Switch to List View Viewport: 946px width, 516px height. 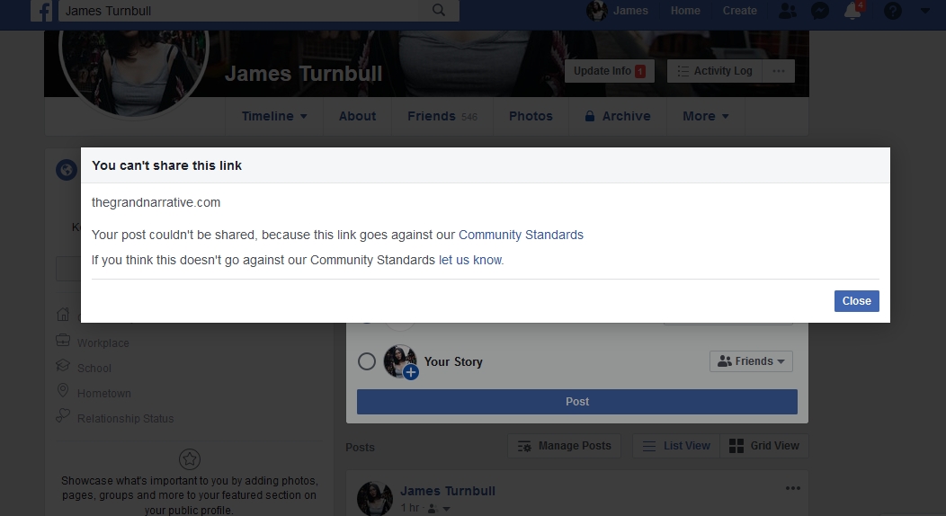pos(676,446)
